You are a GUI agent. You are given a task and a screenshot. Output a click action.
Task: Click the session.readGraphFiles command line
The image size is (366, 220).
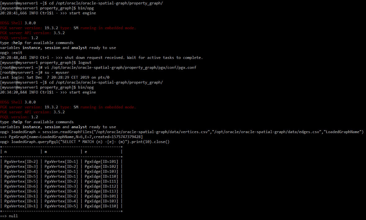tap(182, 132)
